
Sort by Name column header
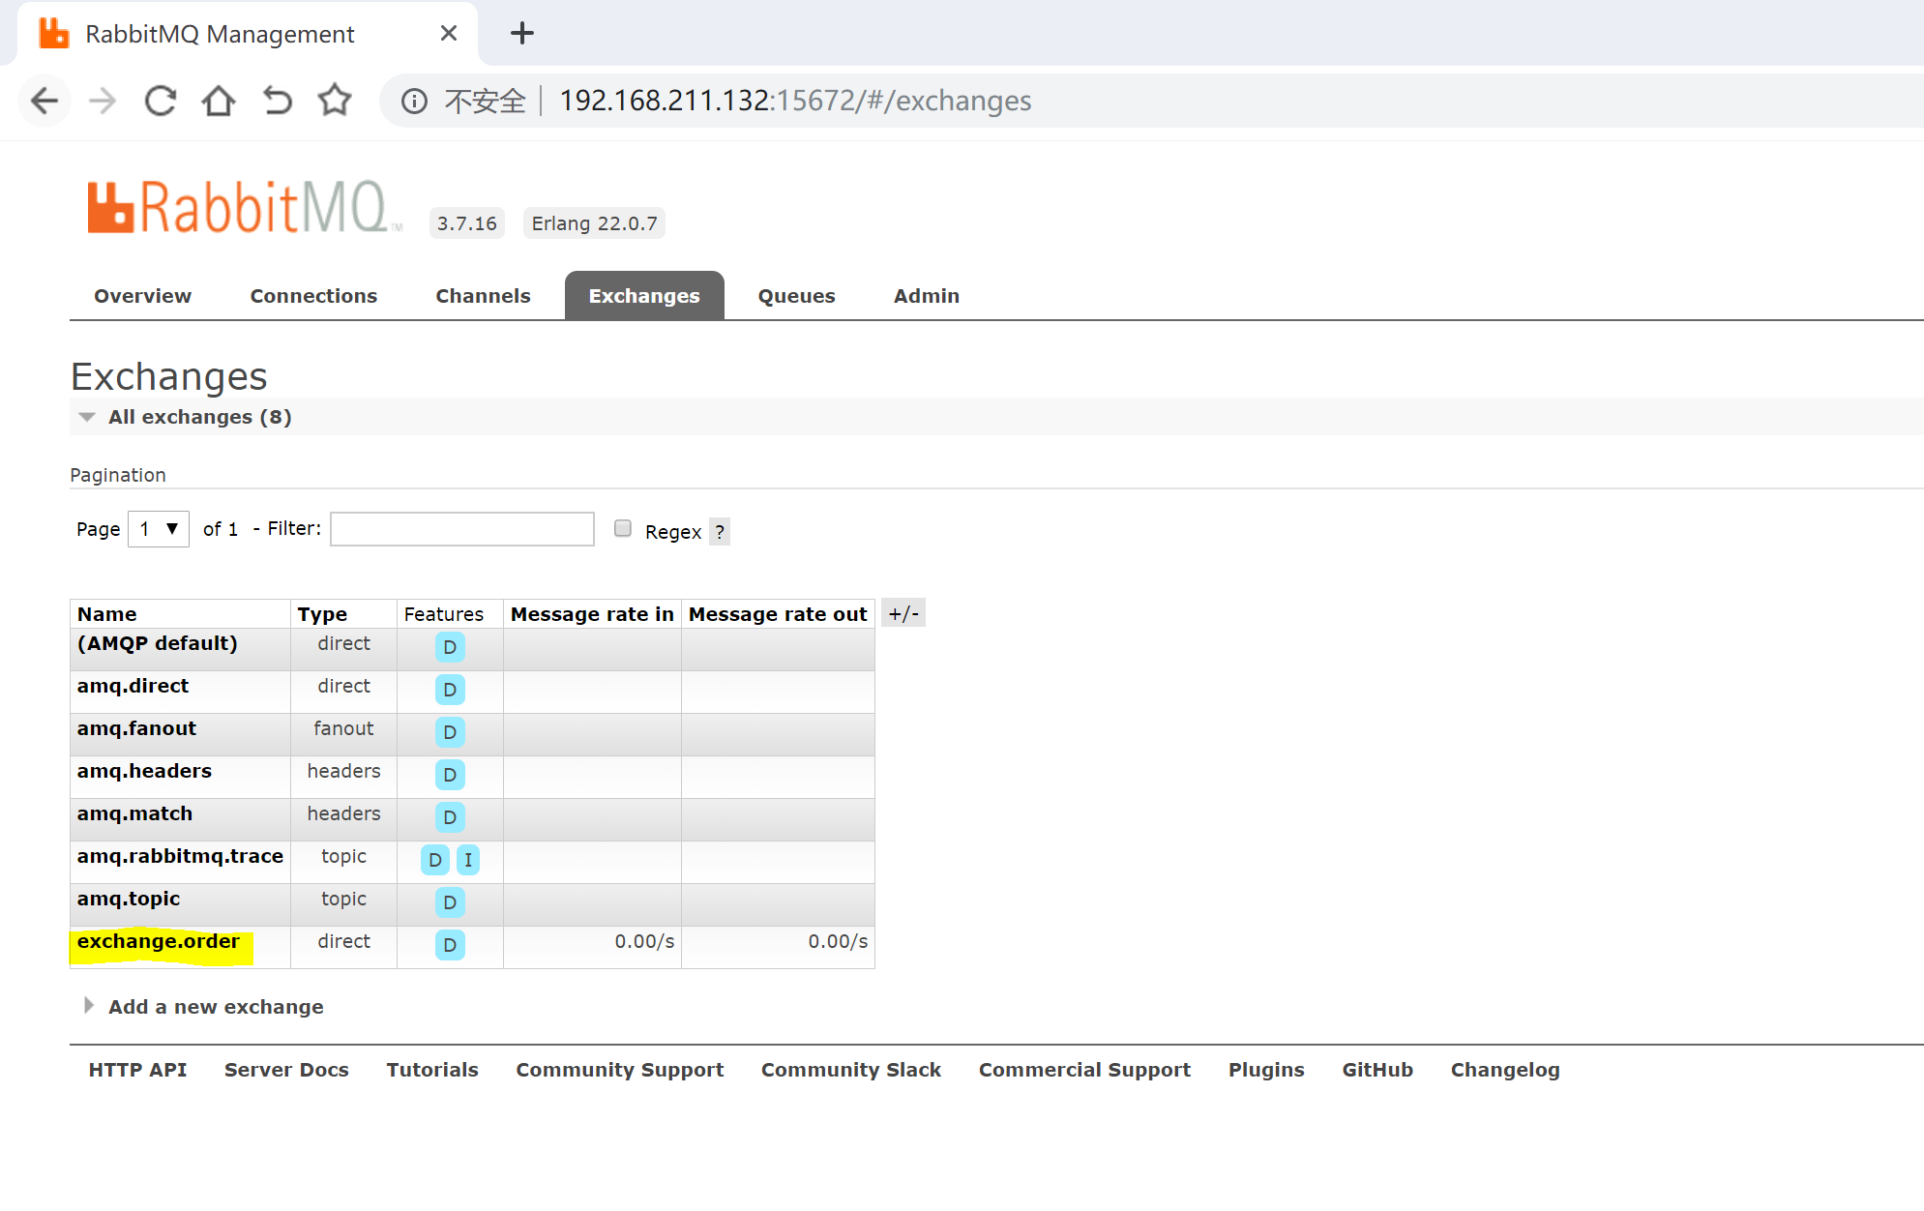[106, 614]
